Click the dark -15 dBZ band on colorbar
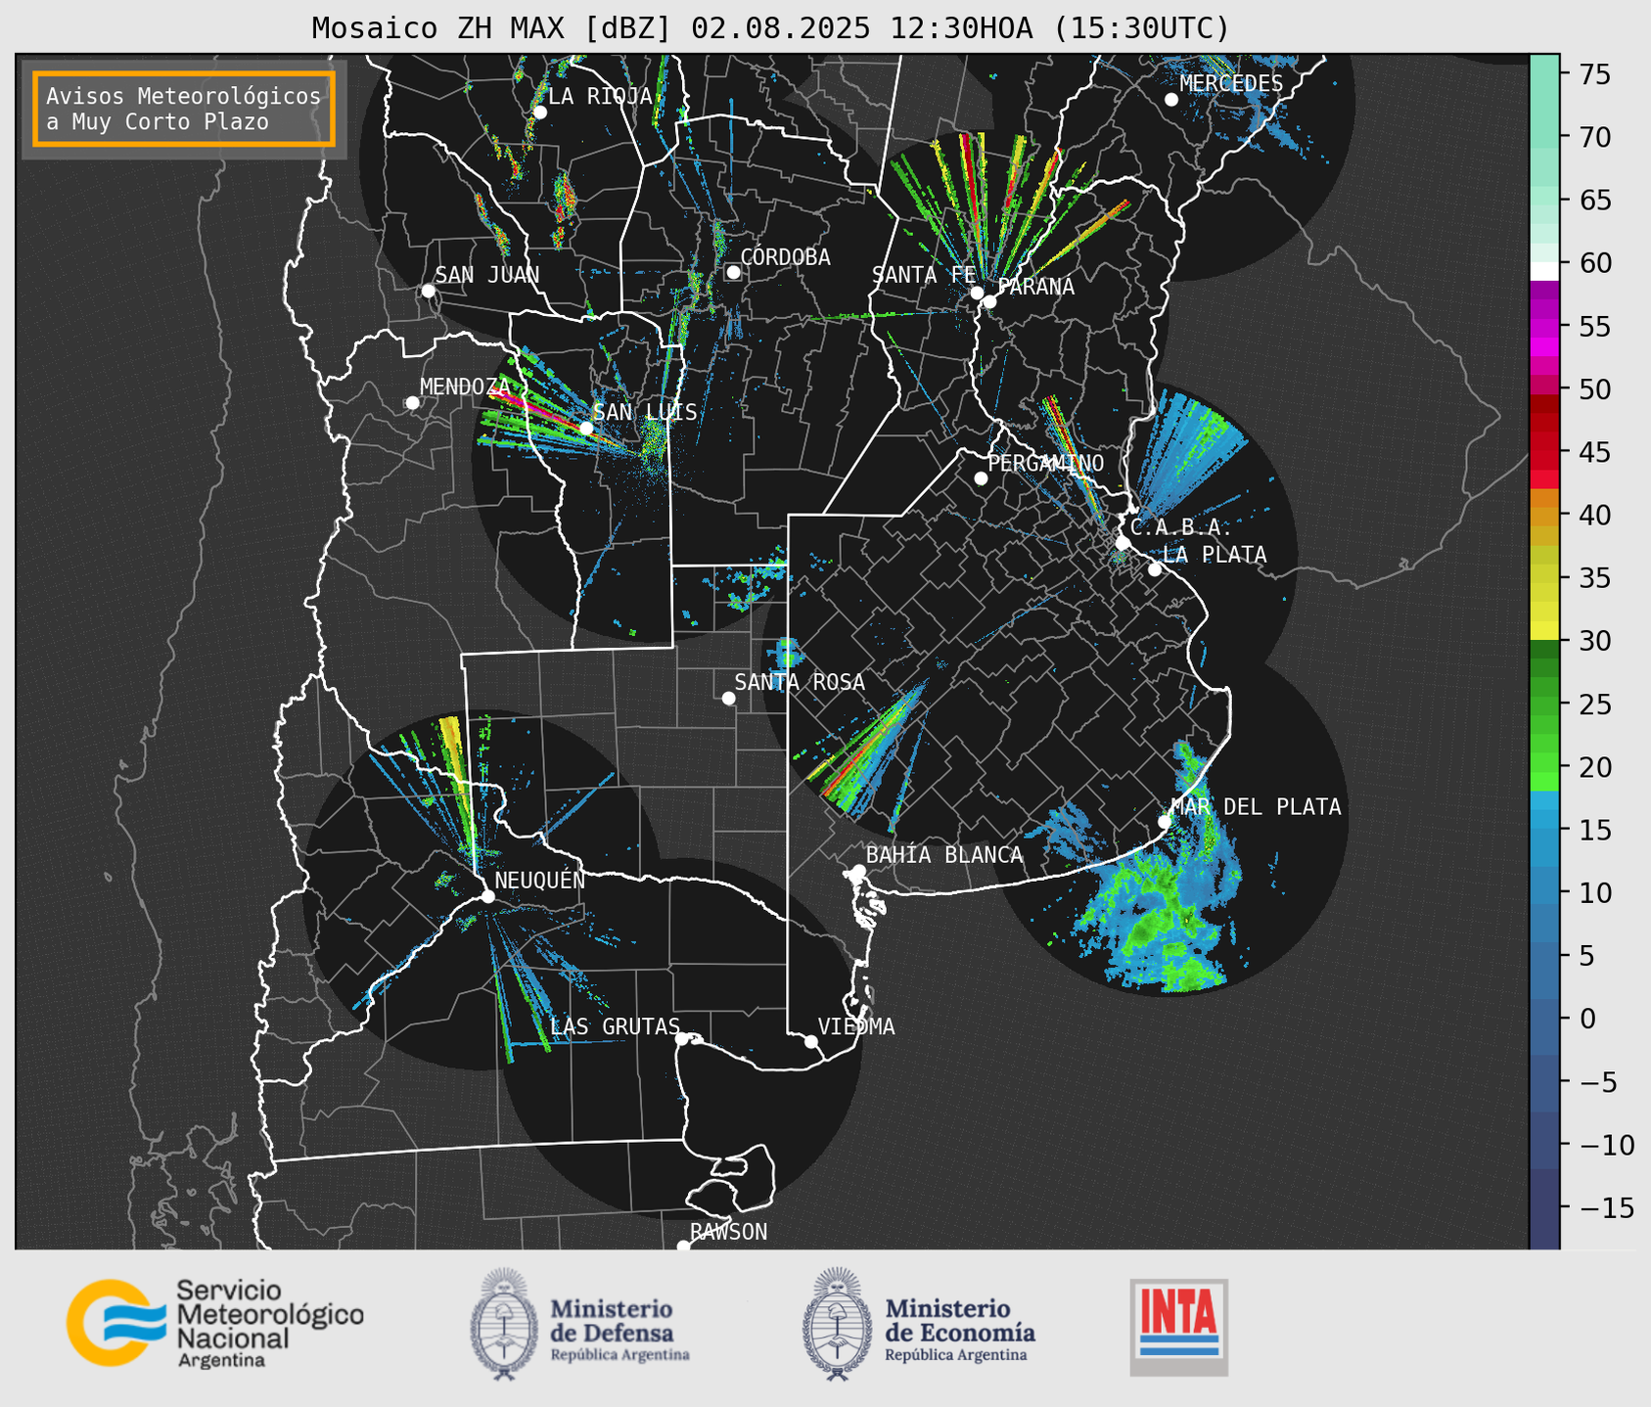The height and width of the screenshot is (1407, 1651). 1544,1209
